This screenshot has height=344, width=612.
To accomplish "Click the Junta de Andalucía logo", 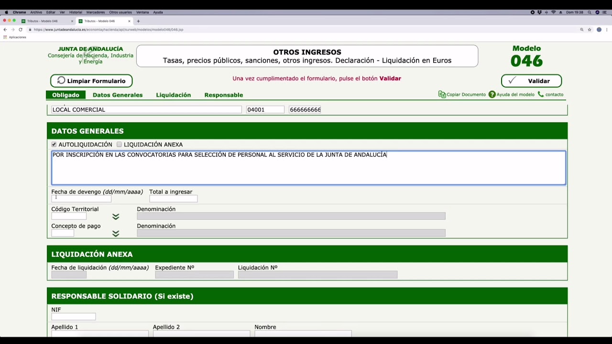I will click(90, 55).
